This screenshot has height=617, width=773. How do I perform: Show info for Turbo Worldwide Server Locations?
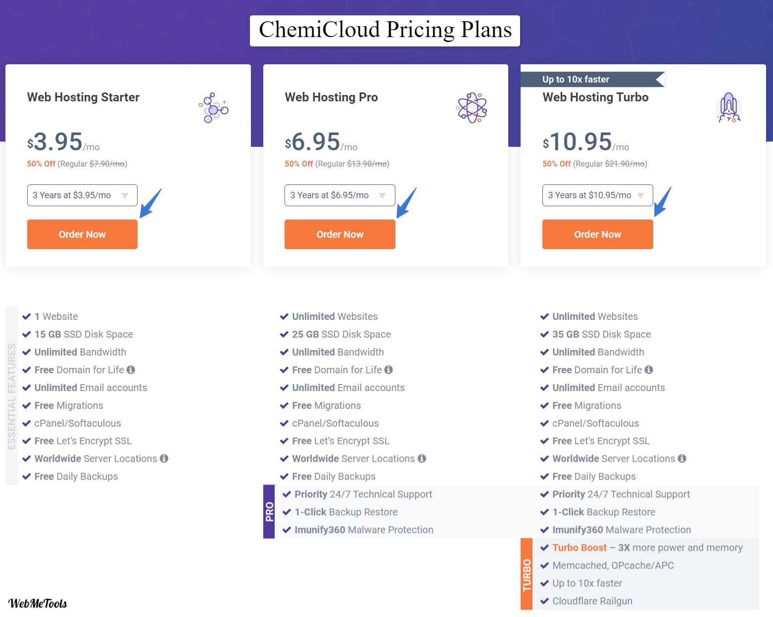pyautogui.click(x=682, y=458)
